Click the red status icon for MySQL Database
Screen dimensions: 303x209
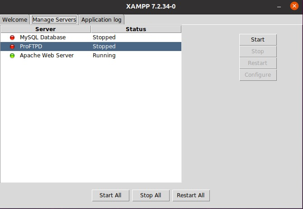click(x=12, y=37)
